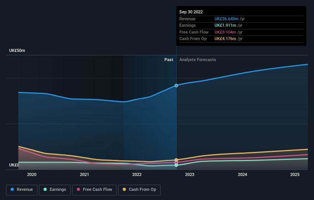Select the 2022 x-axis label
Image resolution: width=314 pixels, height=200 pixels.
137,175
